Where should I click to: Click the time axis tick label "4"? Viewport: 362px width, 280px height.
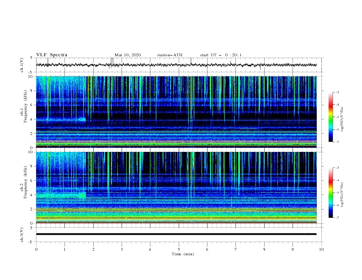click(x=150, y=249)
